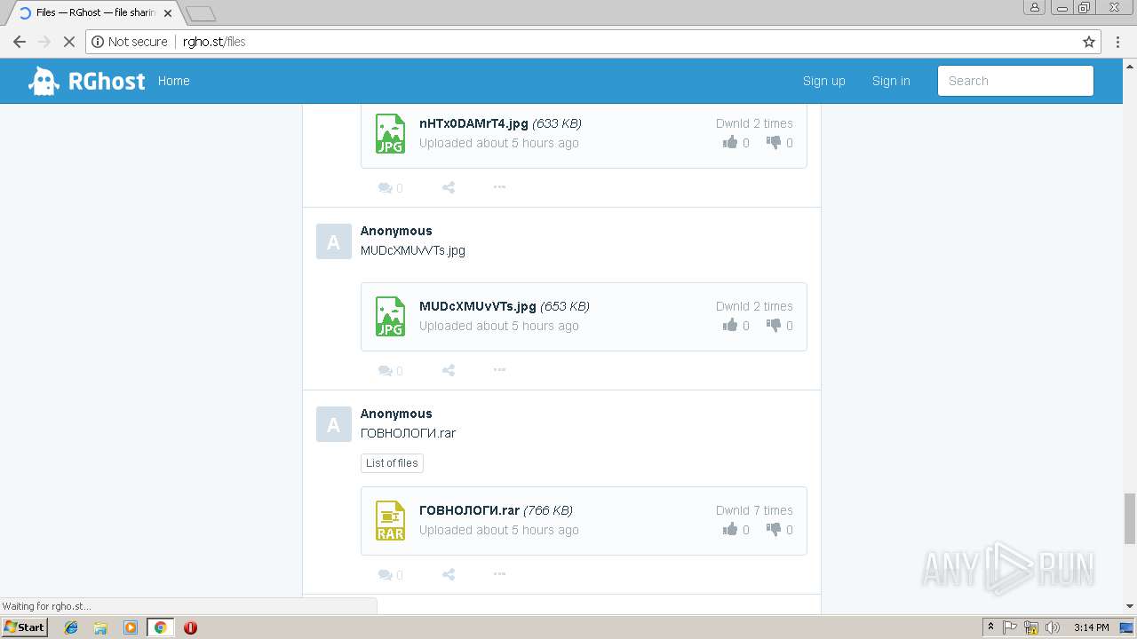Click 'Dwnld 7 times' text
Image resolution: width=1137 pixels, height=639 pixels.
click(754, 510)
